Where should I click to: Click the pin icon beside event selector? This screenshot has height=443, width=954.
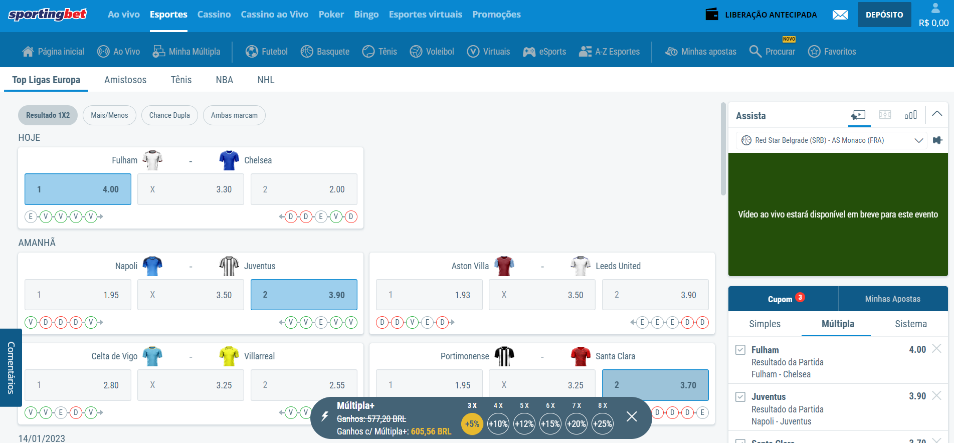click(x=937, y=140)
